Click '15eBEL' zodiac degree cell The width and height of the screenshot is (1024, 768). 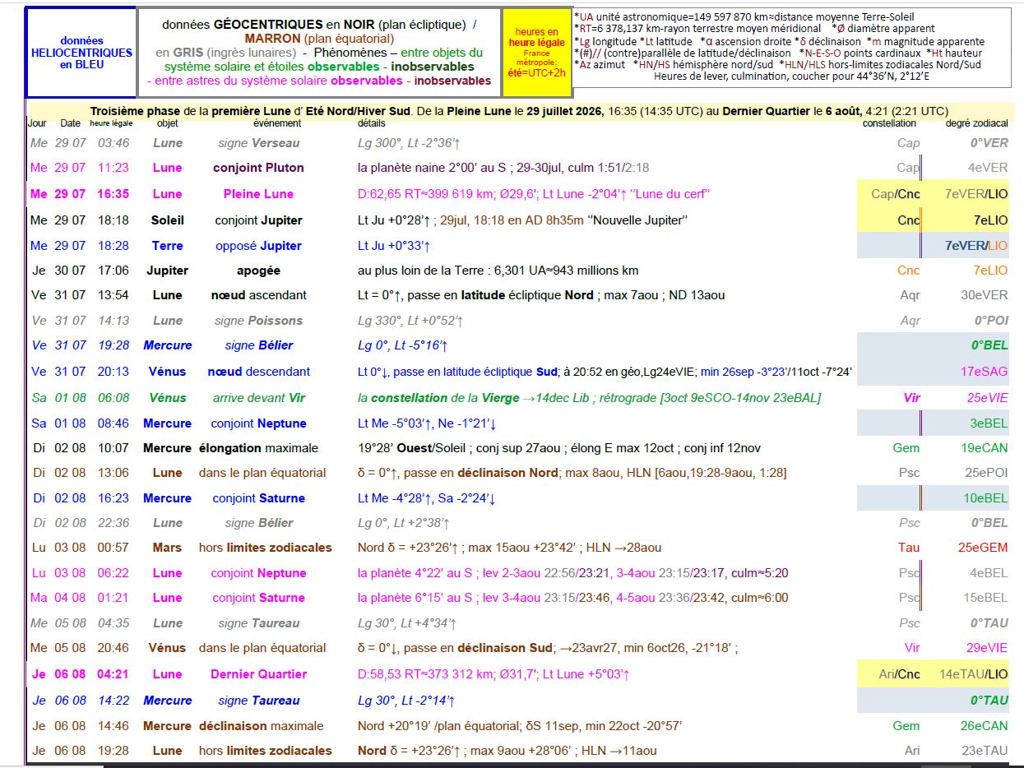click(985, 598)
